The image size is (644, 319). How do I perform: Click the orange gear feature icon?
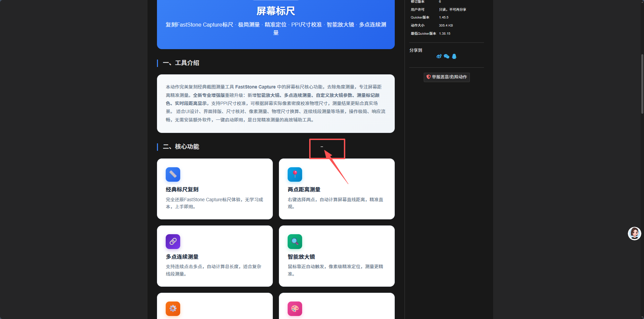[x=173, y=309]
